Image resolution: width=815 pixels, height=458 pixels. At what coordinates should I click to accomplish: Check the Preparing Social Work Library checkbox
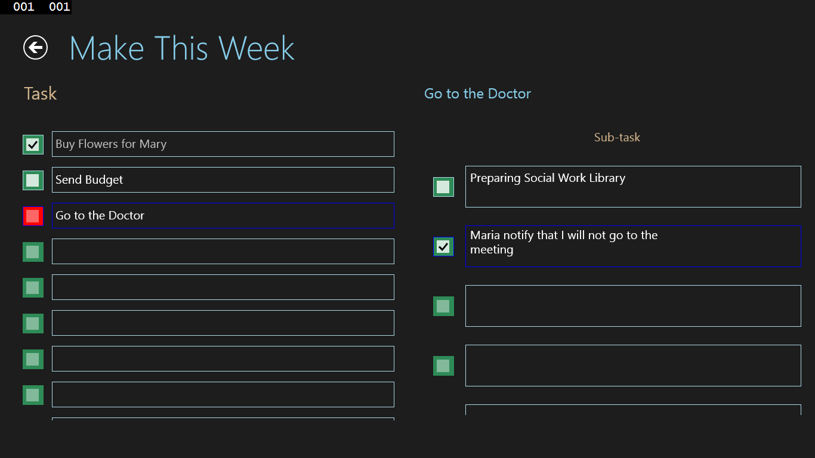point(443,187)
